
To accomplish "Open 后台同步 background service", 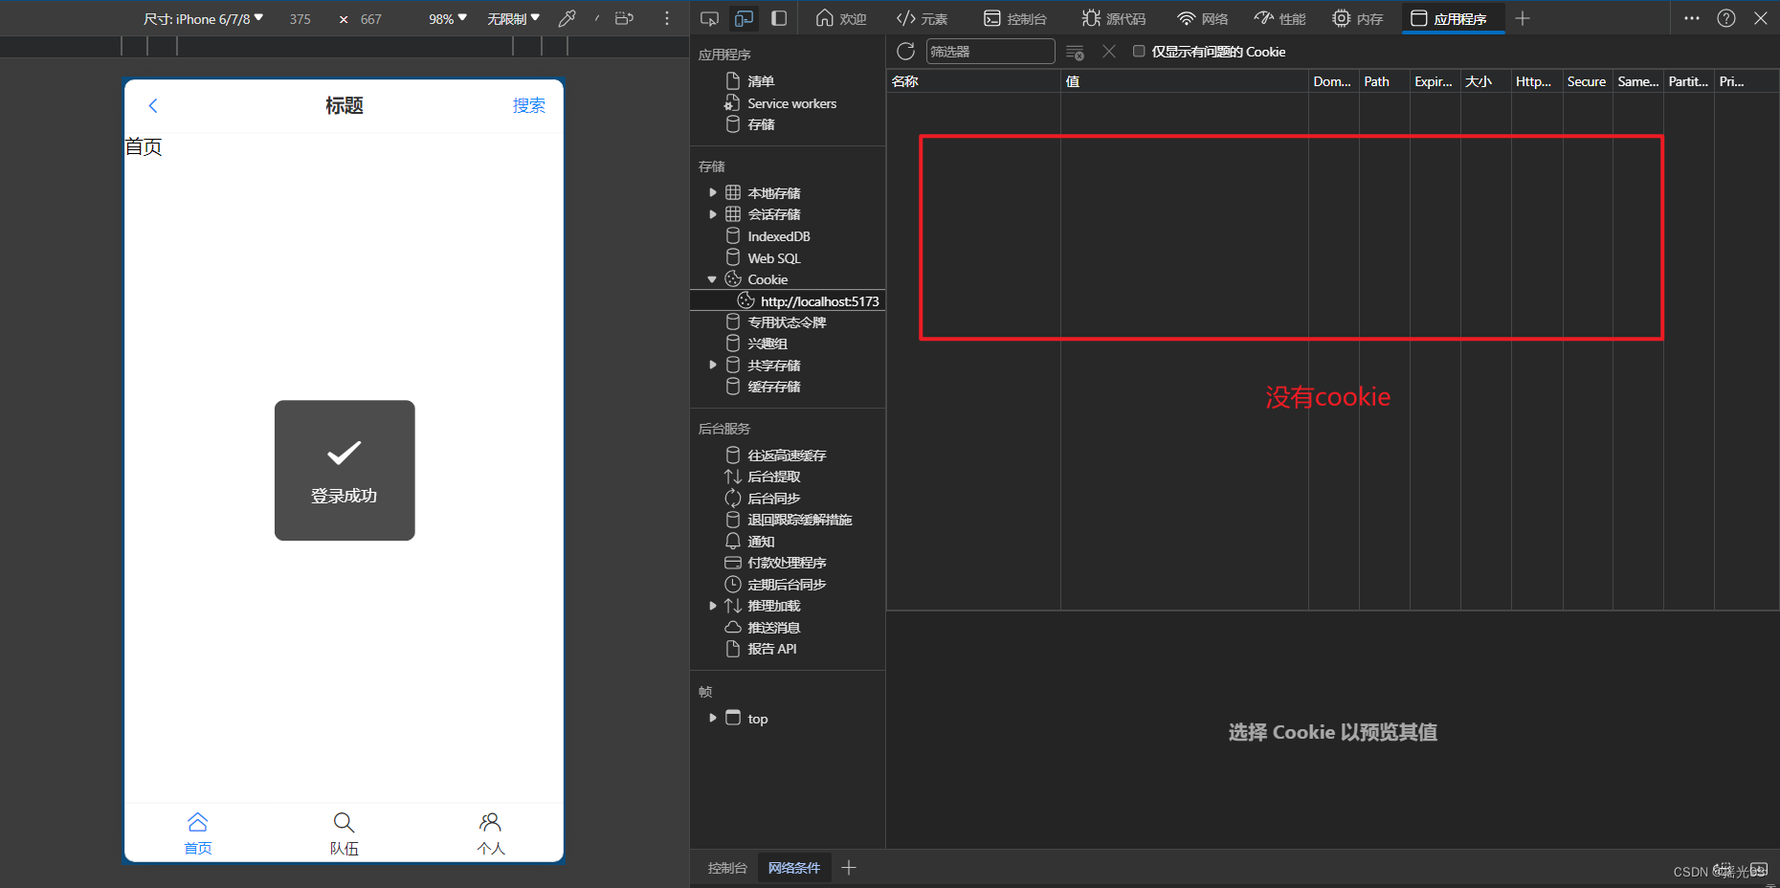I will click(x=773, y=499).
